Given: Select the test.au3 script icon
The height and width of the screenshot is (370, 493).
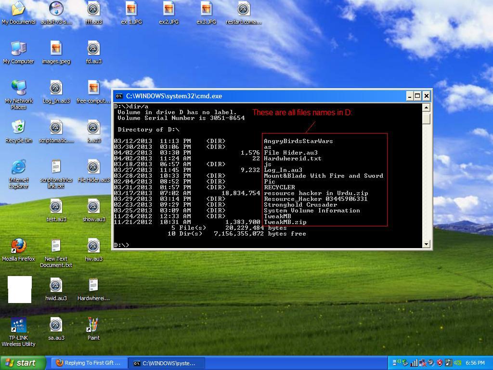Looking at the screenshot, I should click(56, 211).
